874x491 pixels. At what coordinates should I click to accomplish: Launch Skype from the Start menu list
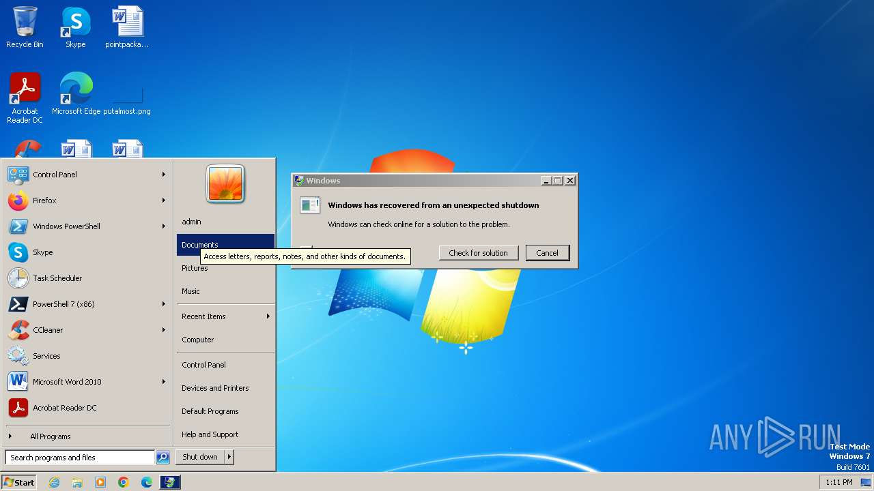tap(87, 252)
